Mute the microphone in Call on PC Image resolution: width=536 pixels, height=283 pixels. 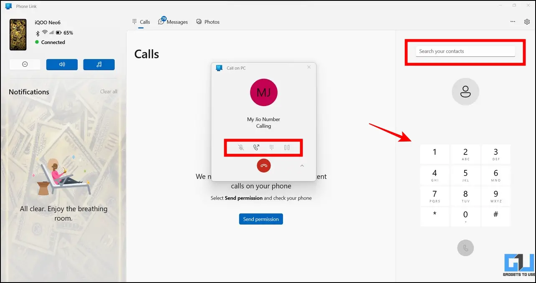pos(241,147)
